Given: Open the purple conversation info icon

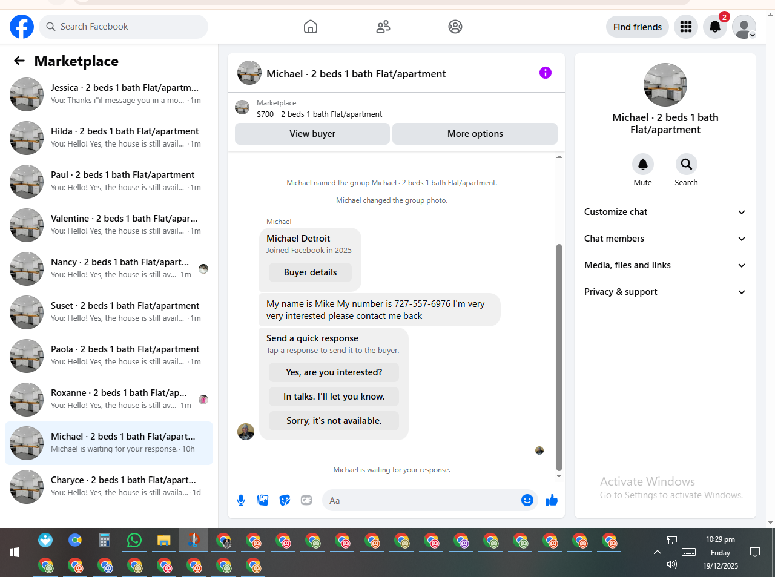Looking at the screenshot, I should [546, 73].
